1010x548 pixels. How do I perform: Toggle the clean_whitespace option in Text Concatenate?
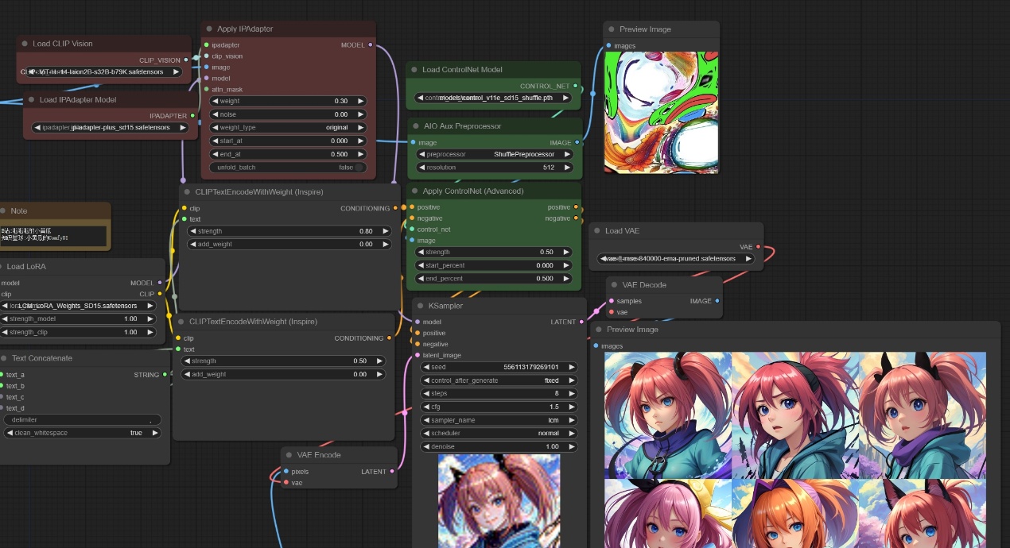[x=83, y=433]
